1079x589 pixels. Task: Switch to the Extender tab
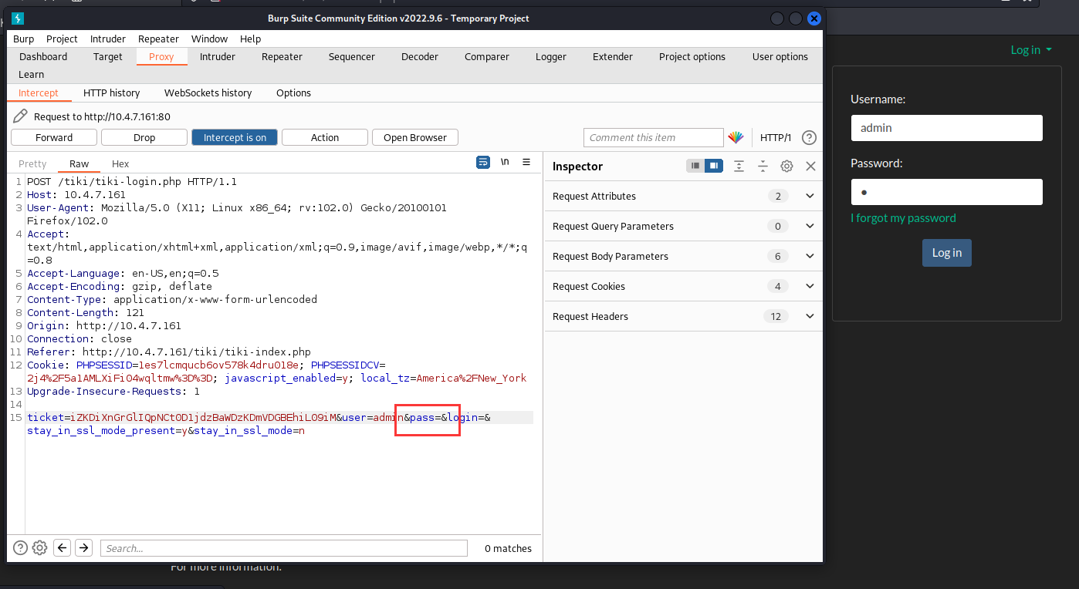(613, 56)
